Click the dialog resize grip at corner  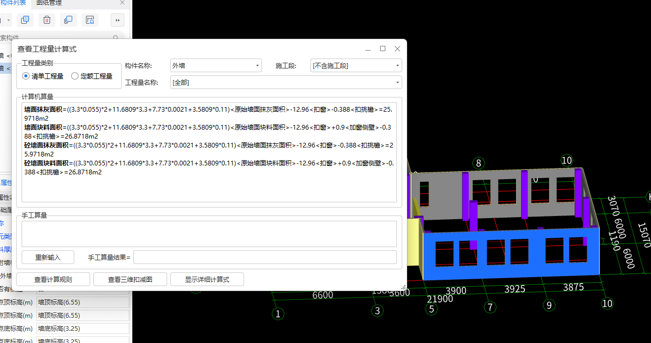coord(404,288)
